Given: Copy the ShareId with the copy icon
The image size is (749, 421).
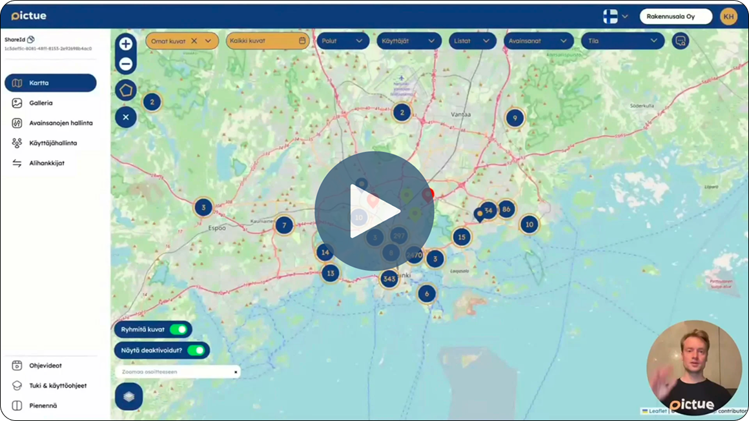Looking at the screenshot, I should coord(31,39).
